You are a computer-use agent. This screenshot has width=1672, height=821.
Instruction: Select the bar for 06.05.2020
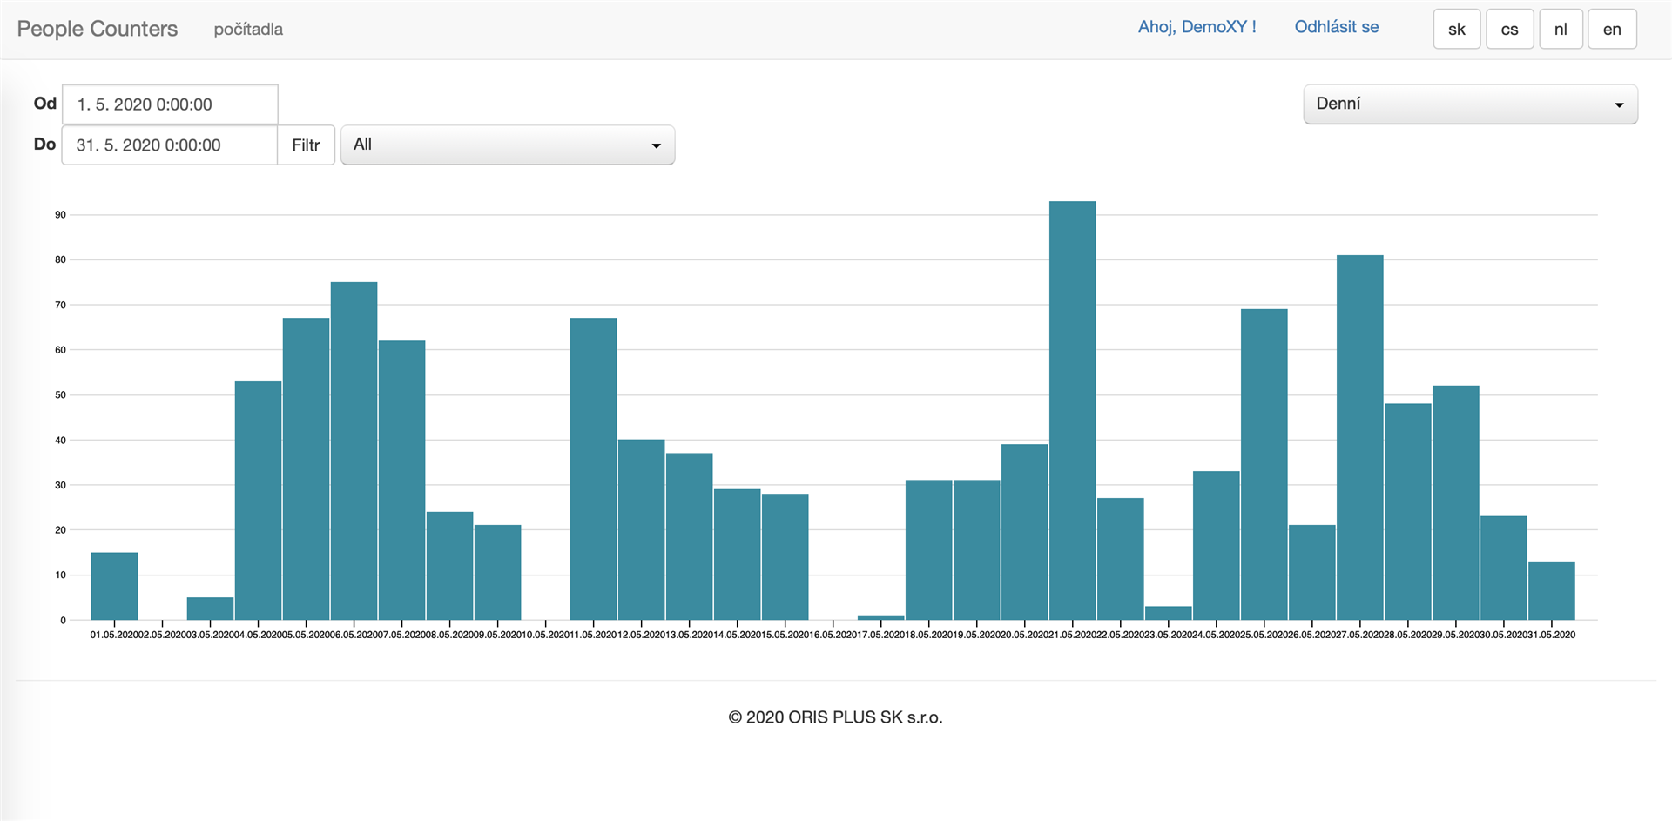[354, 451]
